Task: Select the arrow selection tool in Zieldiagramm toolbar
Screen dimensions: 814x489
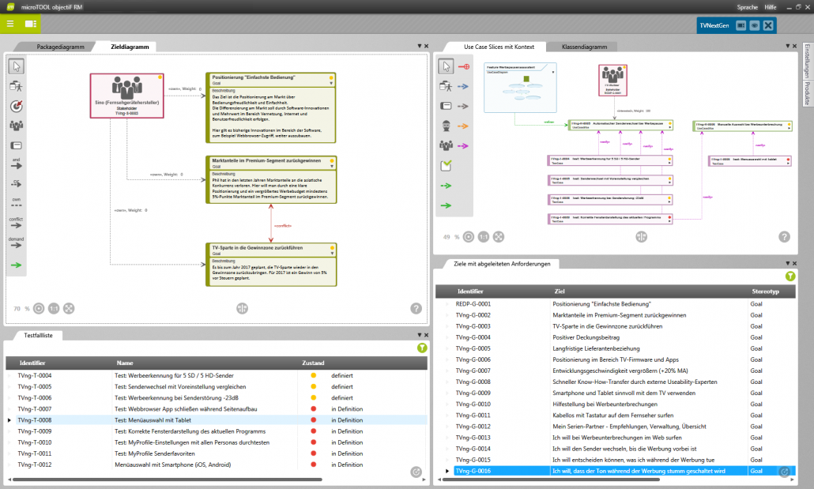Action: pos(16,67)
